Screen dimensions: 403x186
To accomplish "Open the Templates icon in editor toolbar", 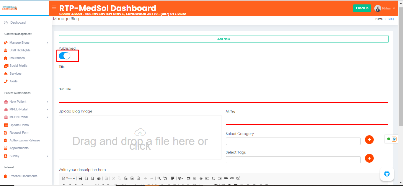I will 106,178.
